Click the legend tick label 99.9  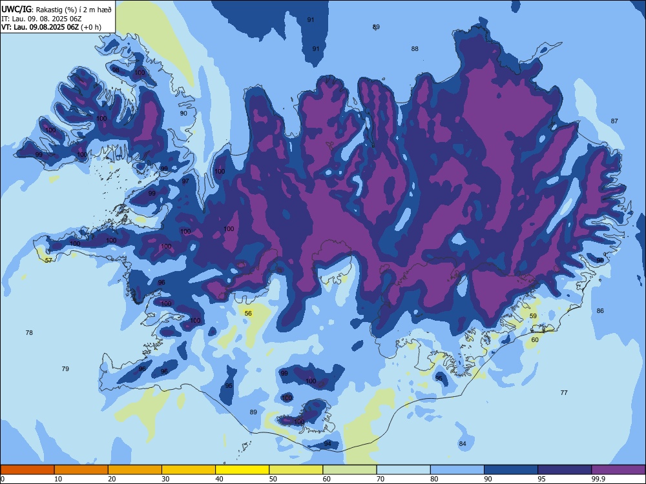click(x=598, y=479)
